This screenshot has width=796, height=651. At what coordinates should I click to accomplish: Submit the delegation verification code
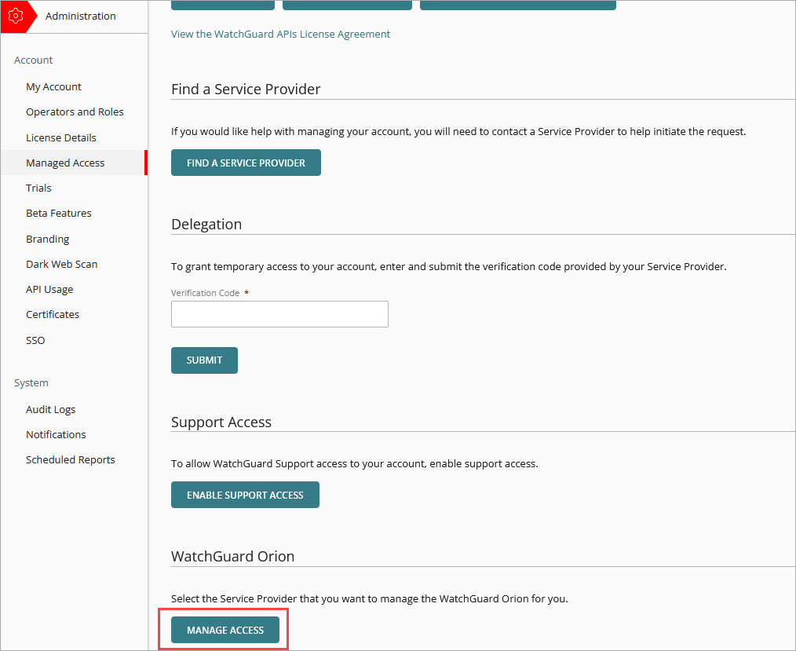204,360
